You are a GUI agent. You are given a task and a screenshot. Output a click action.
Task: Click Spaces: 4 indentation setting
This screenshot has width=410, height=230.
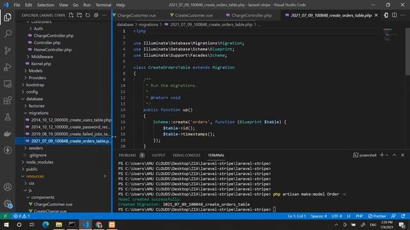319,216
